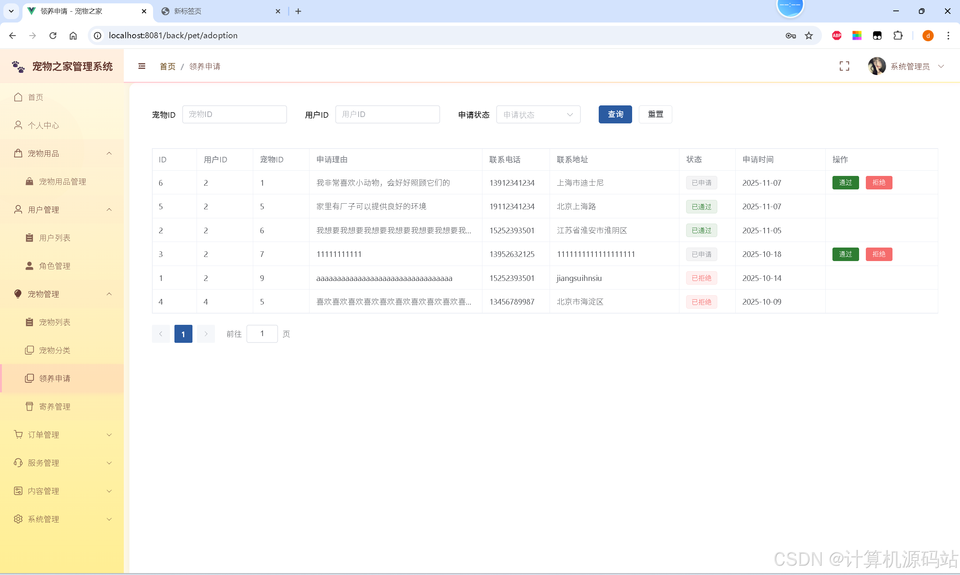Open the ABP adblock extension icon
The width and height of the screenshot is (960, 575).
click(837, 36)
